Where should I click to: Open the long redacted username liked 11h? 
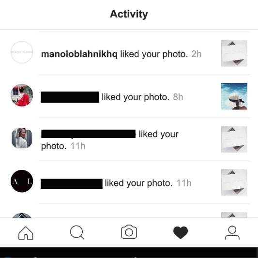click(x=88, y=134)
